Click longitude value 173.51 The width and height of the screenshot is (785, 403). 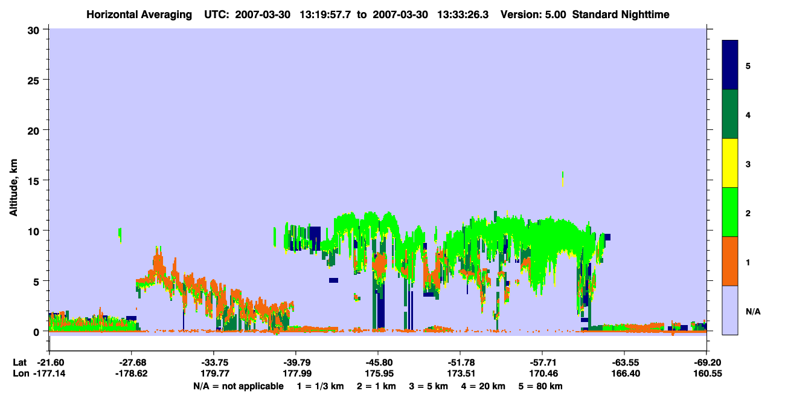[x=460, y=373]
